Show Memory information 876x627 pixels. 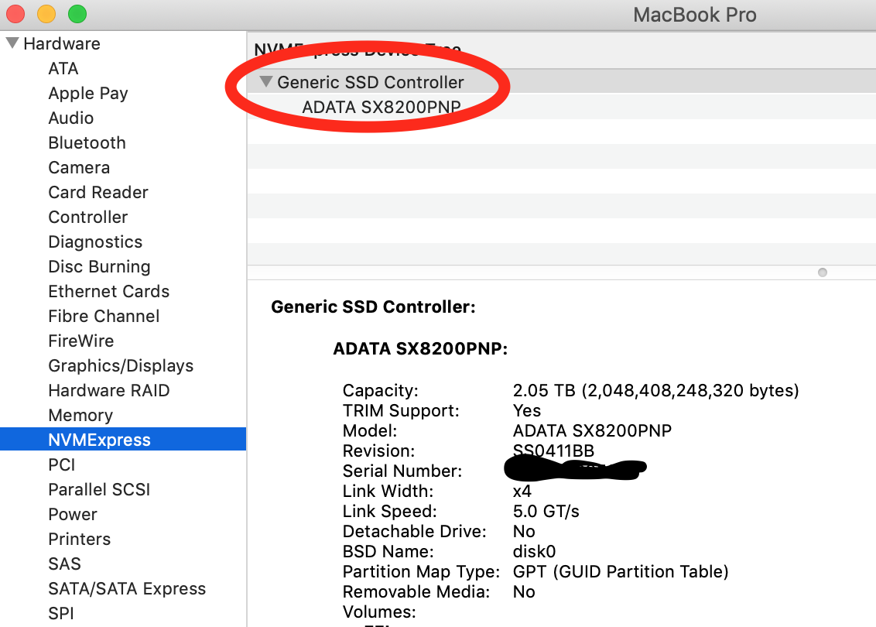(x=80, y=415)
